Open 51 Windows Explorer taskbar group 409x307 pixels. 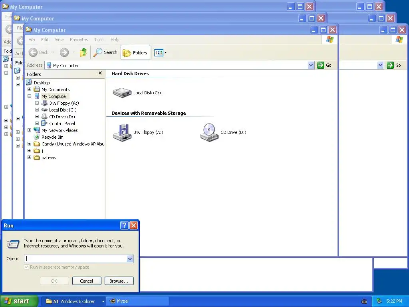click(x=73, y=301)
